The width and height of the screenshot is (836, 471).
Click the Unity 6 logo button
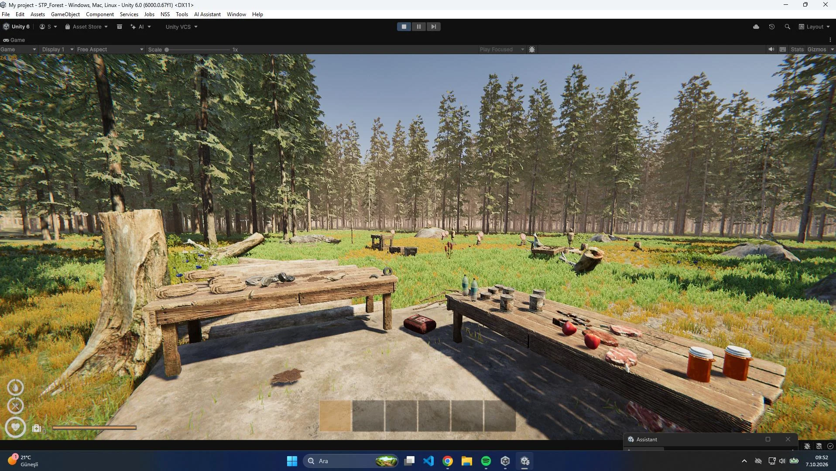(17, 27)
